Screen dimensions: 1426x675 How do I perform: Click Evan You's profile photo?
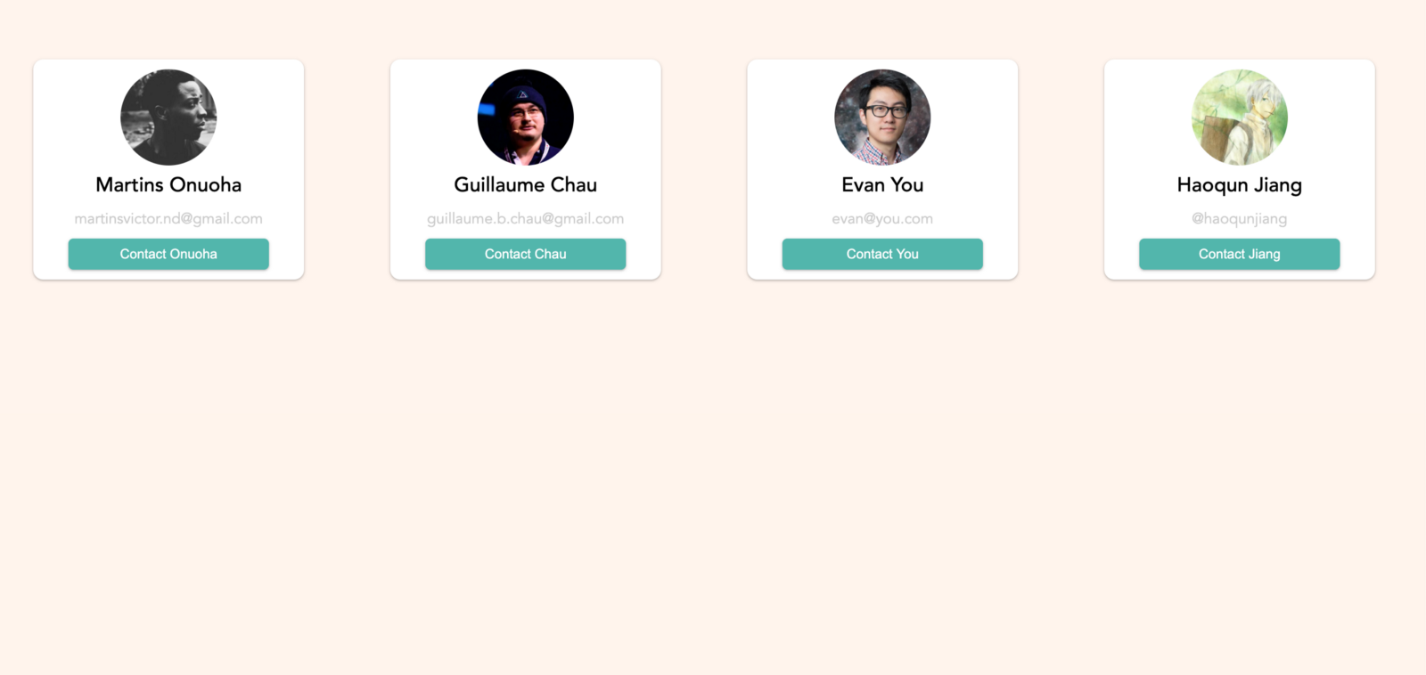(x=882, y=118)
